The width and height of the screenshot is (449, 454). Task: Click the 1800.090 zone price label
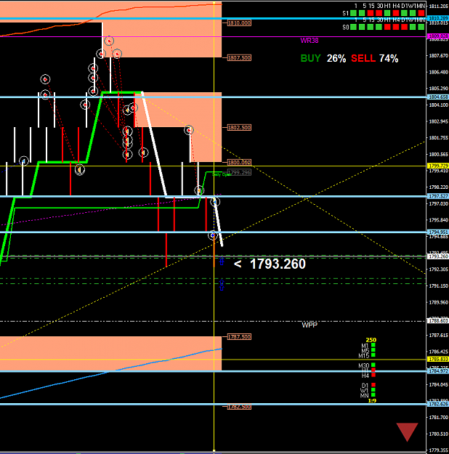pos(239,162)
